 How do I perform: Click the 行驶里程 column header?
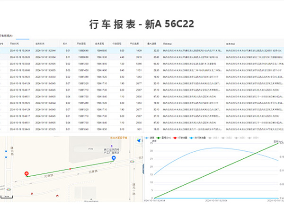(x=117, y=44)
